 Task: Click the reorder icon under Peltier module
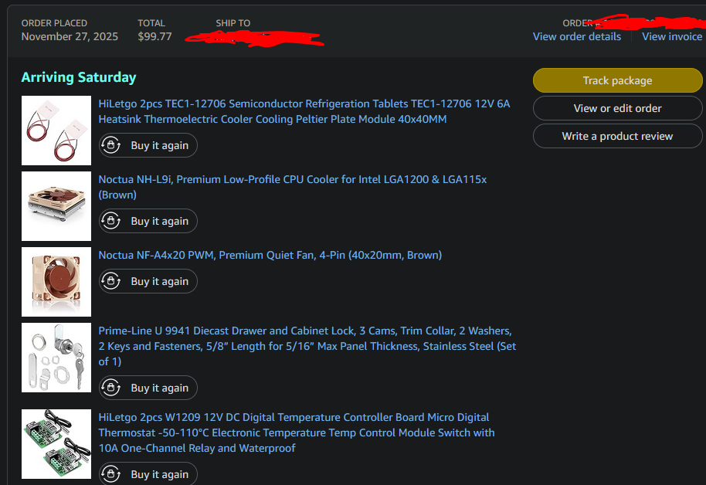point(110,145)
